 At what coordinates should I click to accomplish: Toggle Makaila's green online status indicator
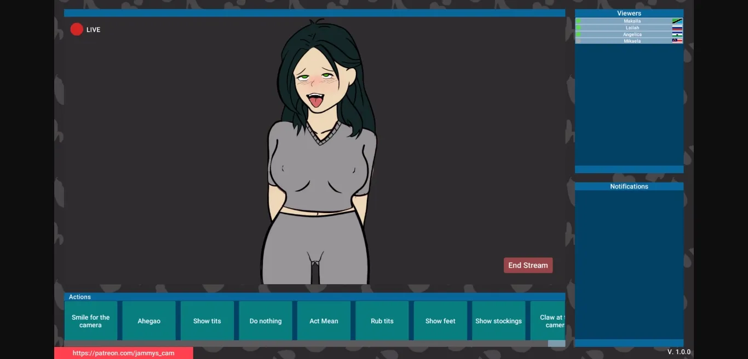[578, 21]
